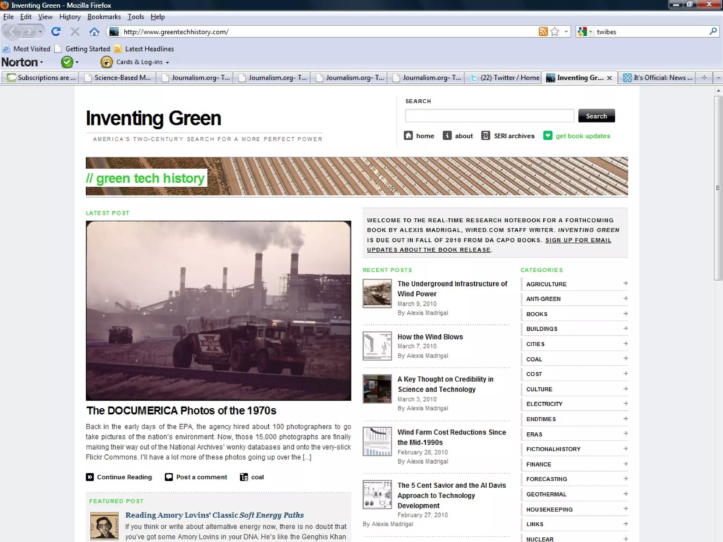The width and height of the screenshot is (723, 542).
Task: Click the RSS feed icon in address bar
Action: 543,32
